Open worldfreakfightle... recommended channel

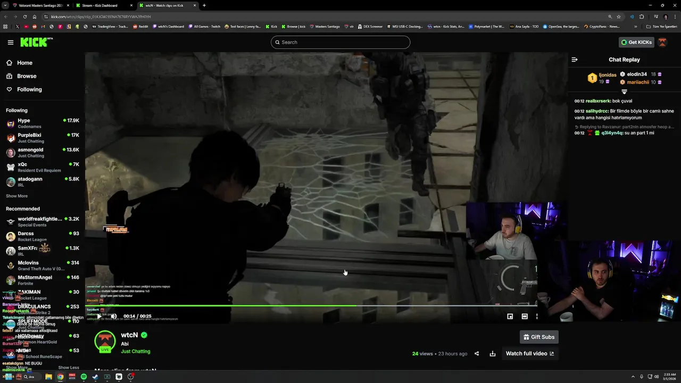point(43,222)
